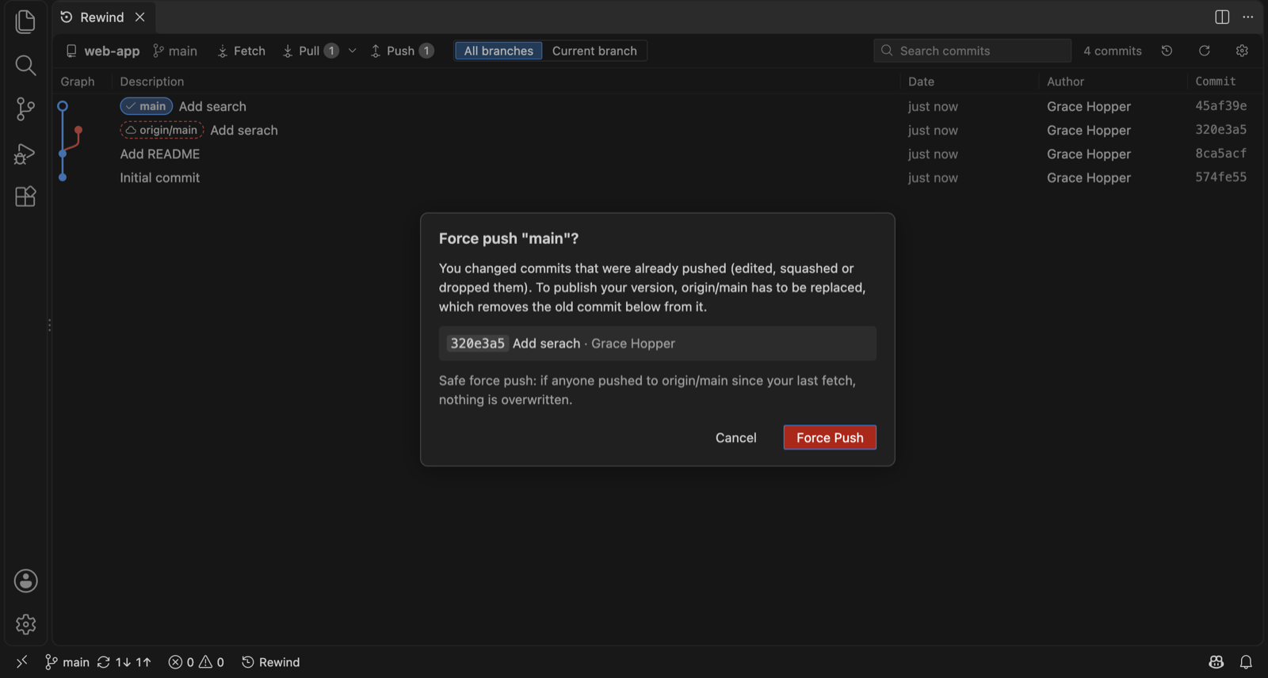Image resolution: width=1268 pixels, height=678 pixels.
Task: Select the Rewind editor tab
Action: tap(104, 17)
